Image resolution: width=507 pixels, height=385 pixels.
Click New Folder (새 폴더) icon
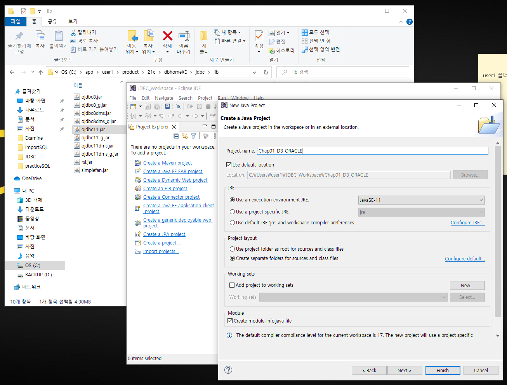pyautogui.click(x=204, y=36)
